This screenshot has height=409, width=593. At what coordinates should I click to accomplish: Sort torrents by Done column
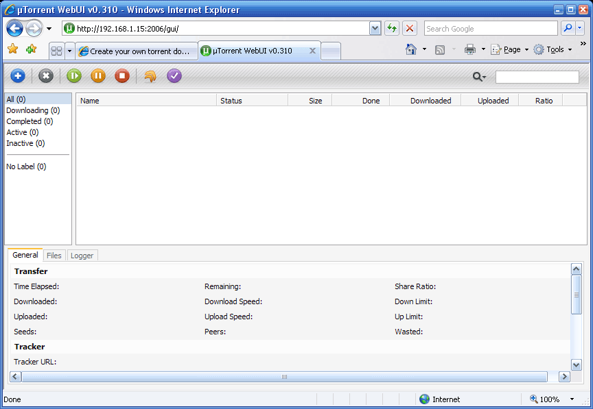tap(361, 101)
